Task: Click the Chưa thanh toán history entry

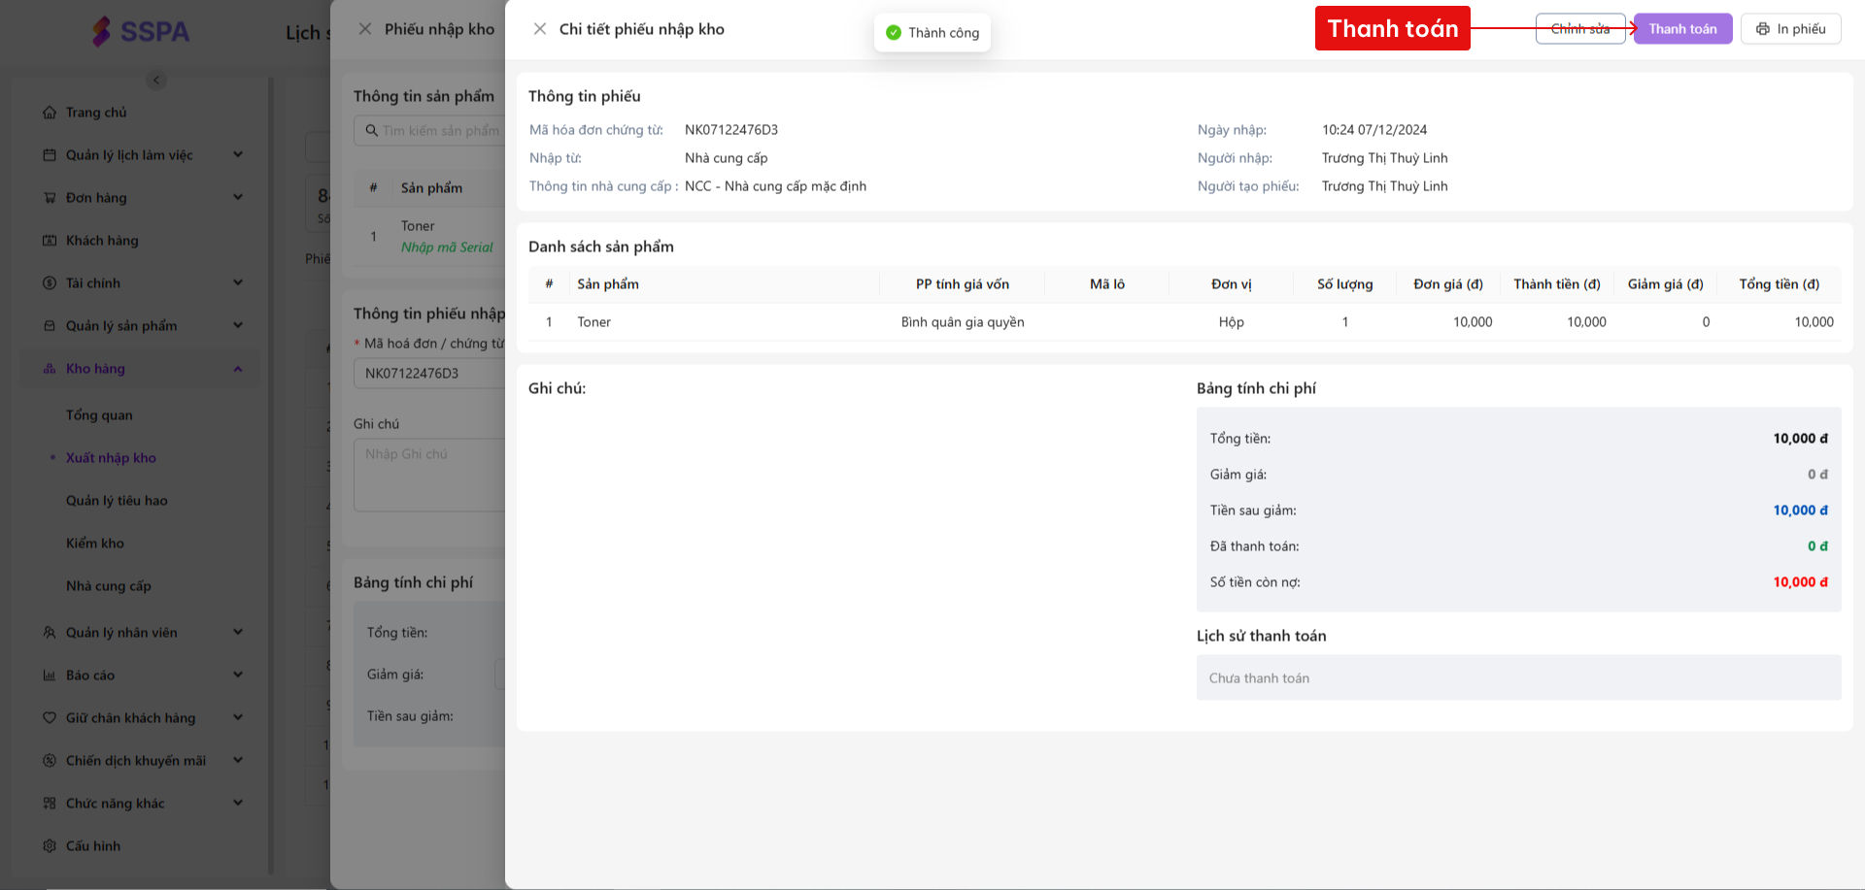Action: point(1519,677)
